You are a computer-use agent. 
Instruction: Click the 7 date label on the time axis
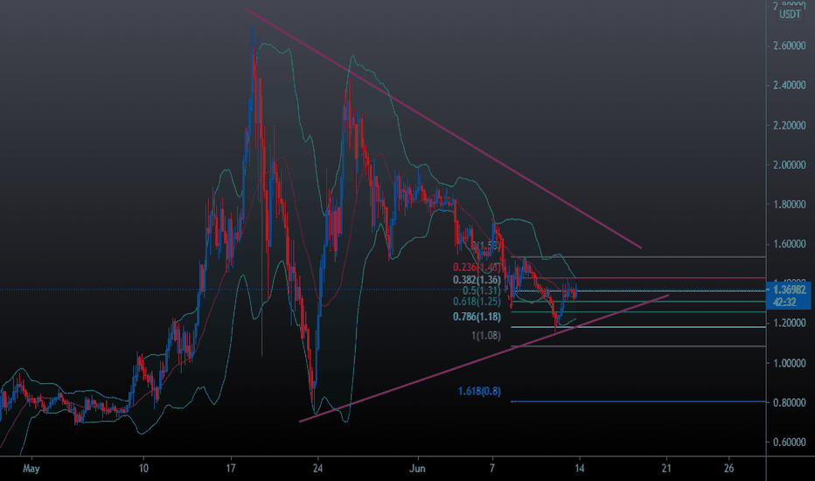492,468
